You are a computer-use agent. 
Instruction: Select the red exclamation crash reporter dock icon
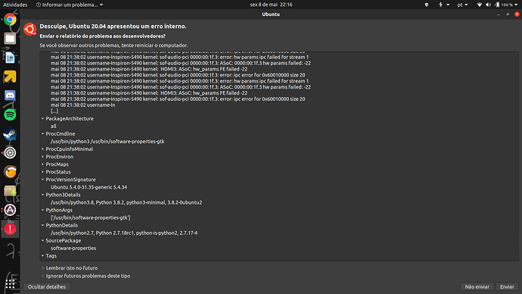pos(10,229)
